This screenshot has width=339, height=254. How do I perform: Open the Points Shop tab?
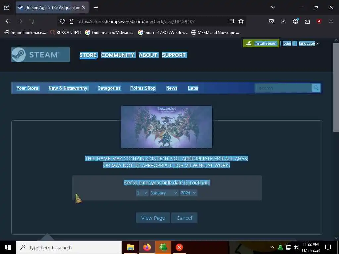[143, 88]
